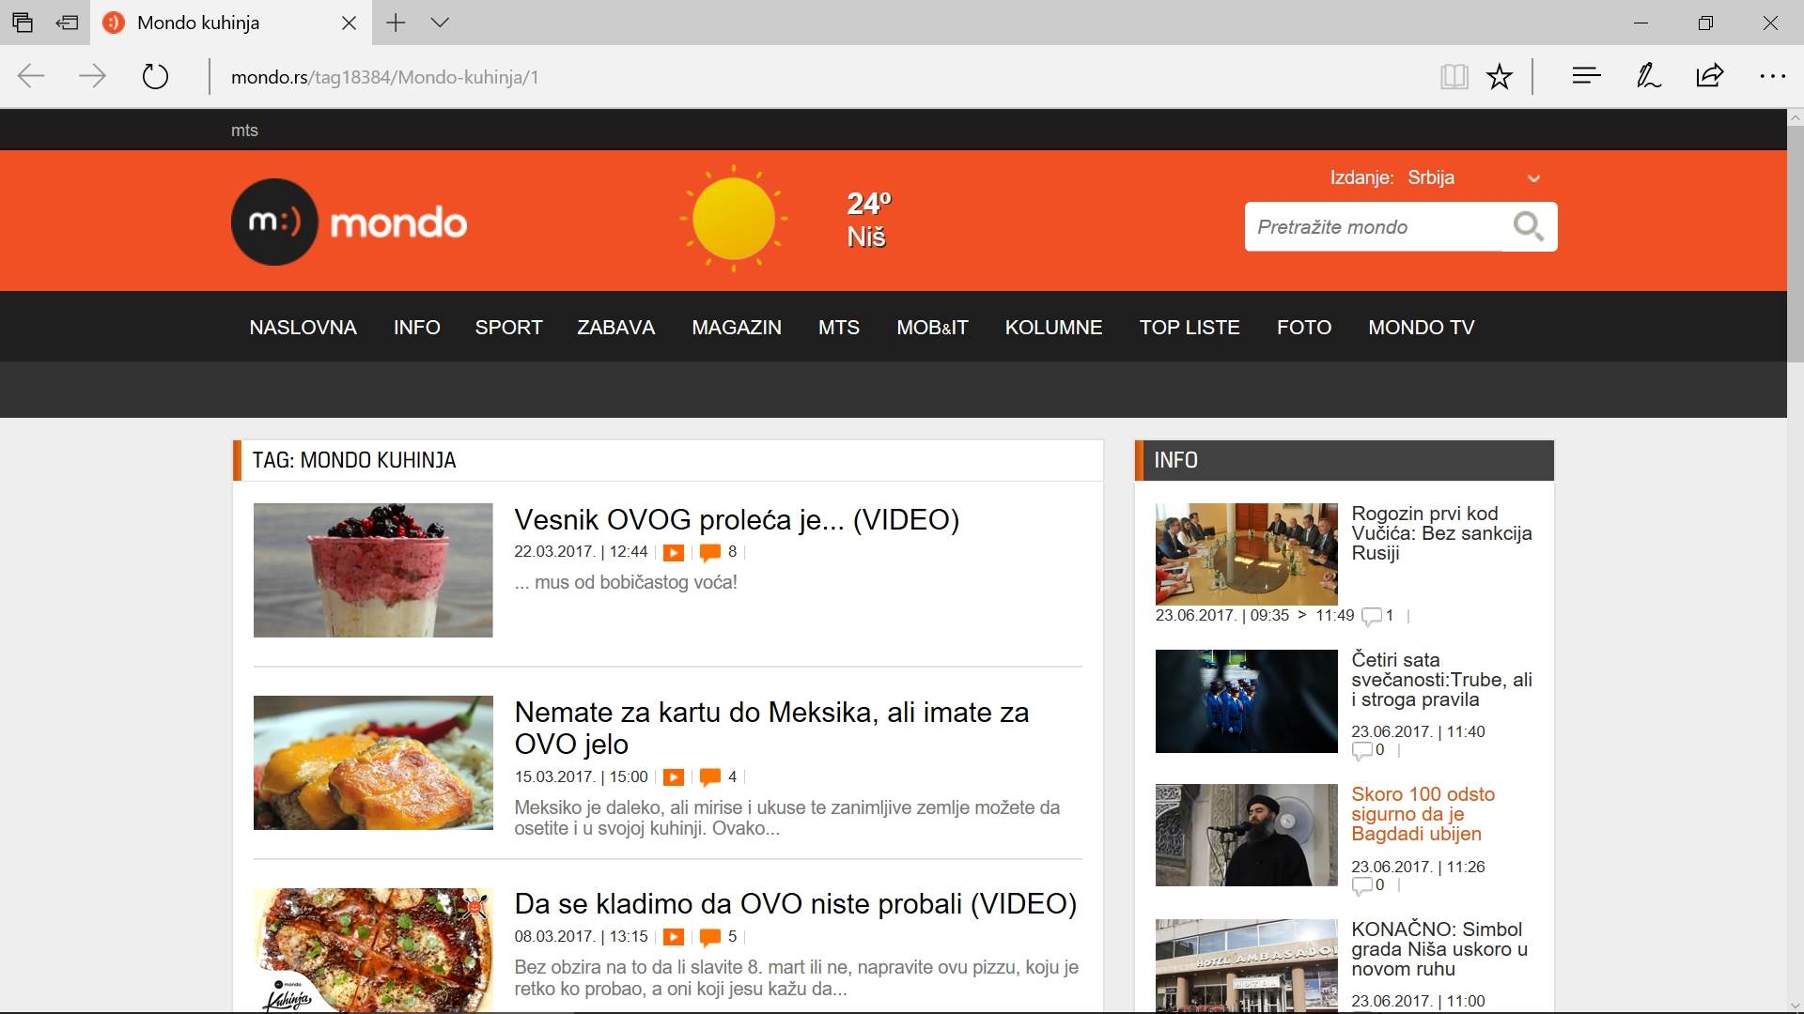This screenshot has width=1804, height=1014.
Task: Add page to favorites via star icon
Action: [1500, 76]
